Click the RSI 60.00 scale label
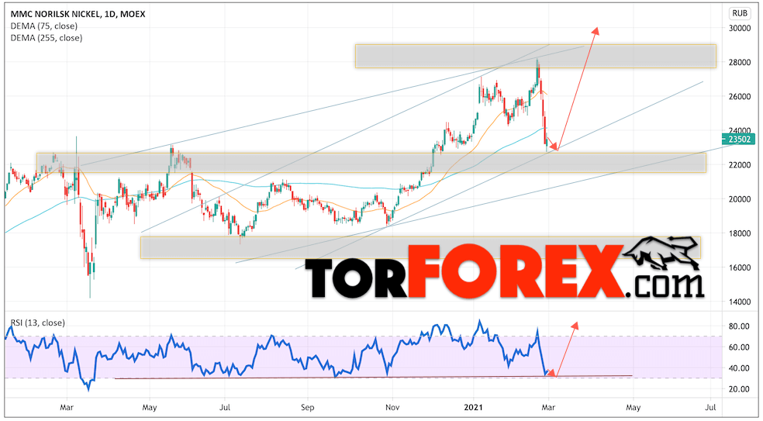The width and height of the screenshot is (763, 421). pyautogui.click(x=739, y=347)
